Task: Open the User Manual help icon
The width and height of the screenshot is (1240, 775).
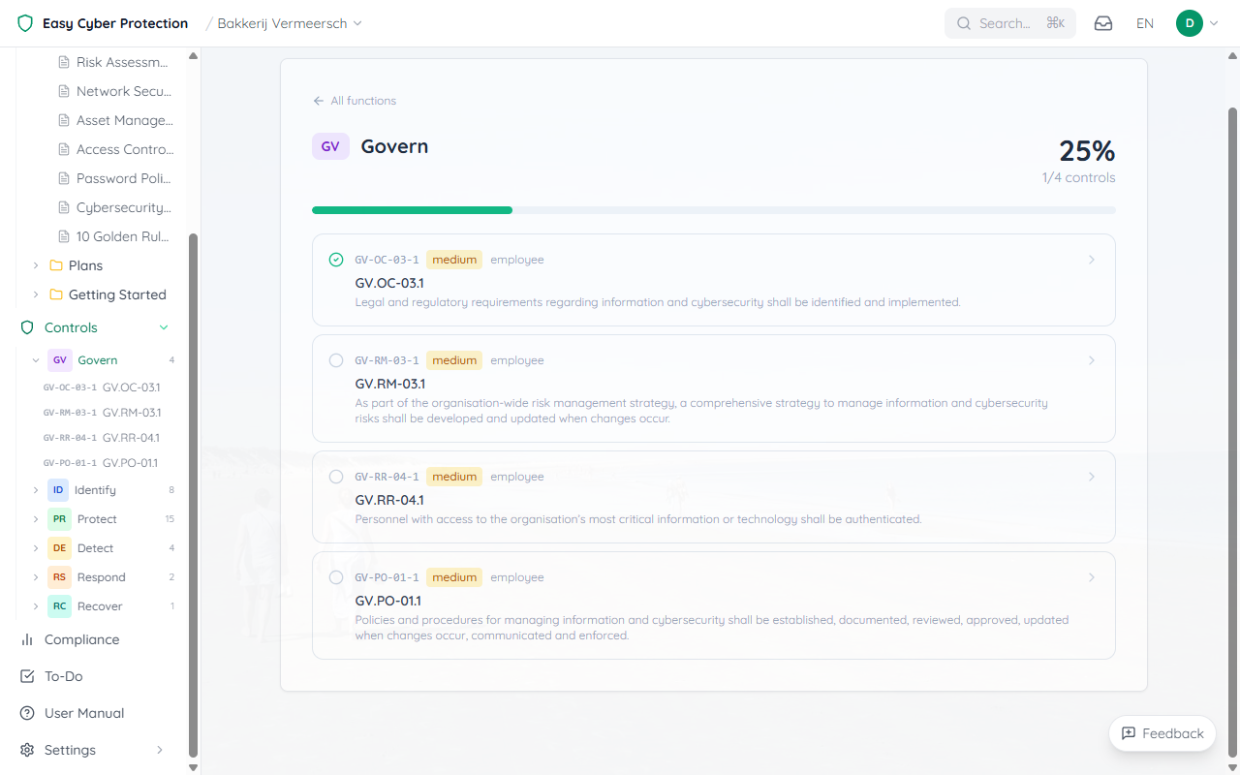Action: 26,713
